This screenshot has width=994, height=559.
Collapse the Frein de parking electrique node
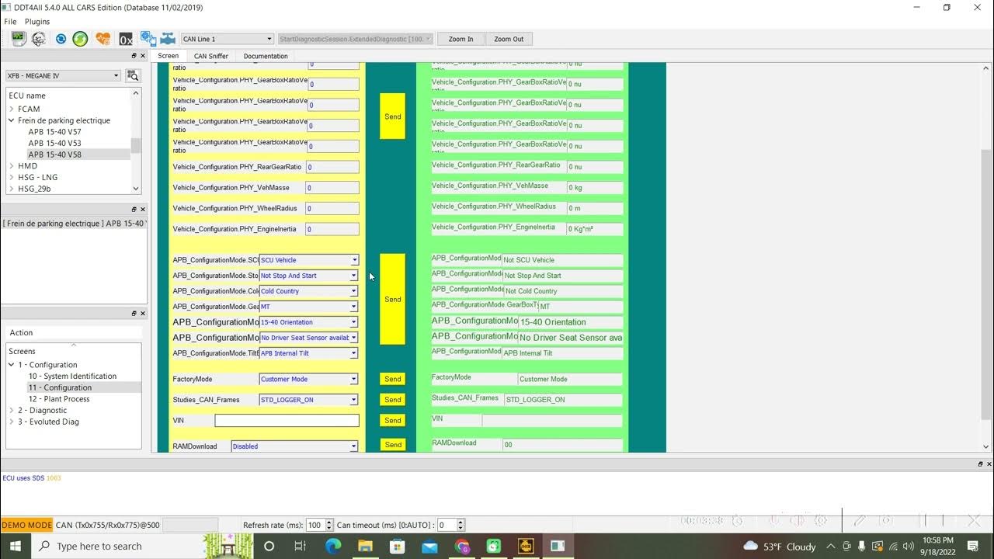[12, 120]
